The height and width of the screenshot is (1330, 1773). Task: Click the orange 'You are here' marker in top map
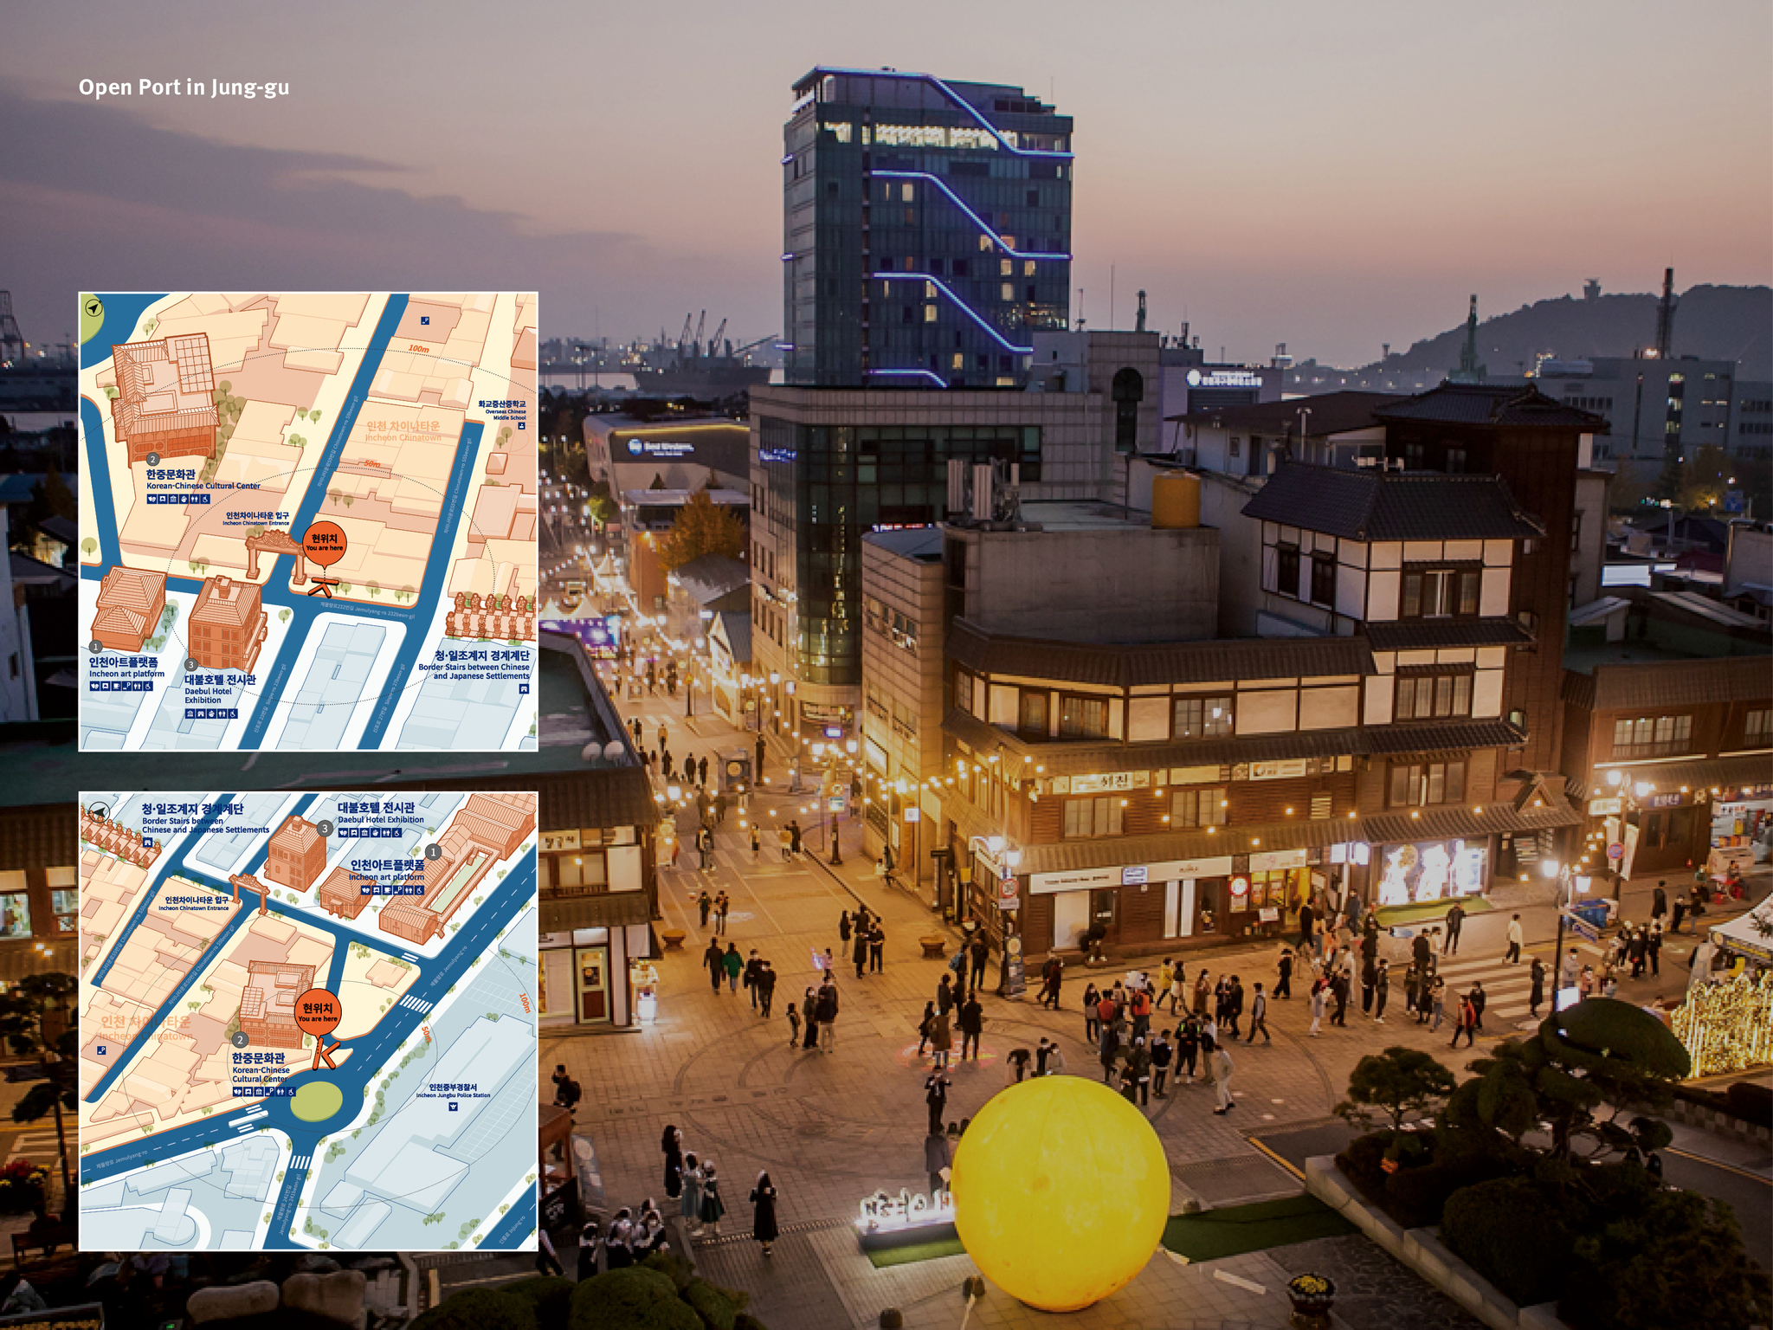325,544
